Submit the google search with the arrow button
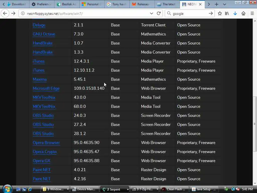The height and width of the screenshot is (193, 257). tap(211, 14)
